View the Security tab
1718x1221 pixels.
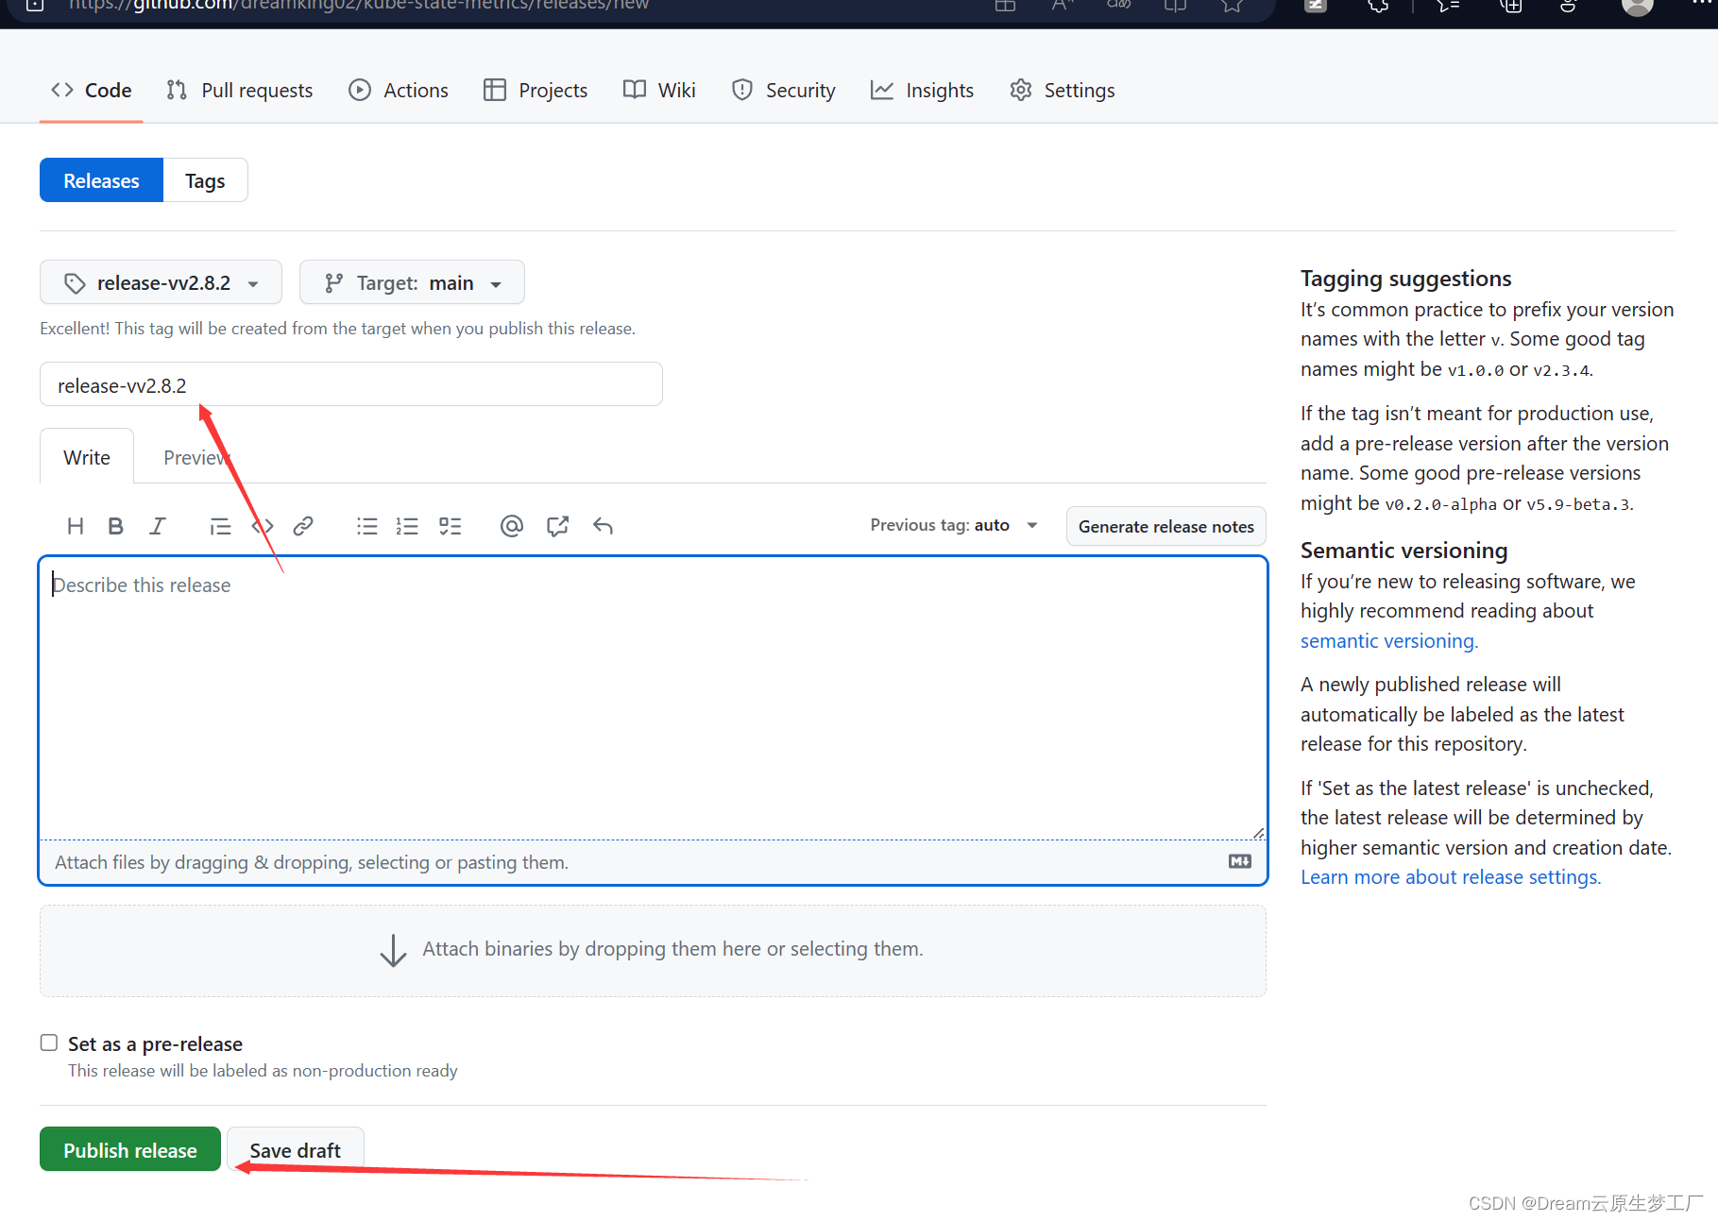click(783, 90)
